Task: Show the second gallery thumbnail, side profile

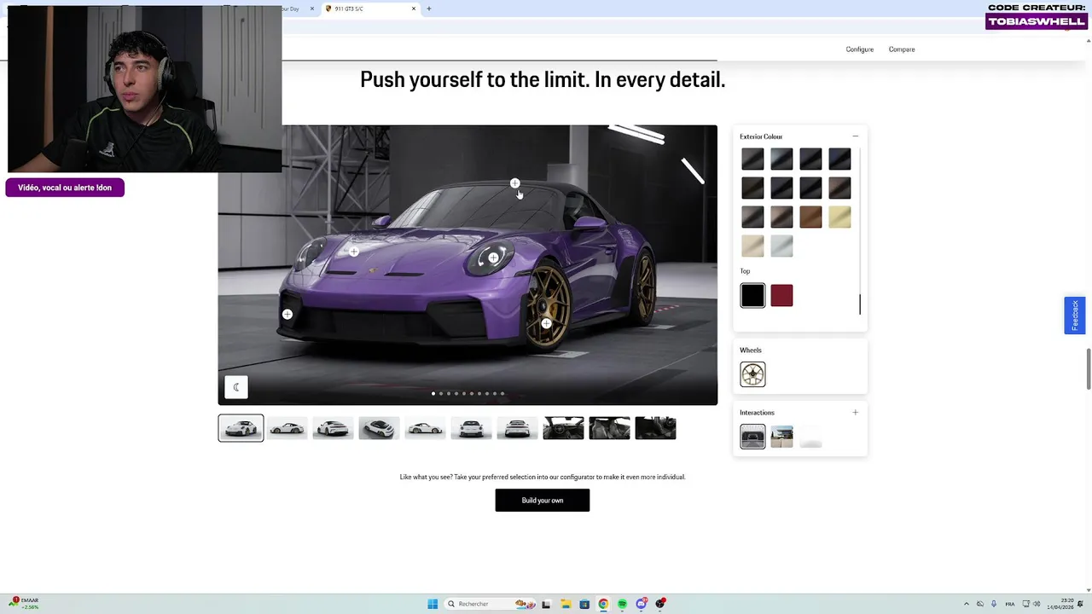Action: [x=287, y=428]
